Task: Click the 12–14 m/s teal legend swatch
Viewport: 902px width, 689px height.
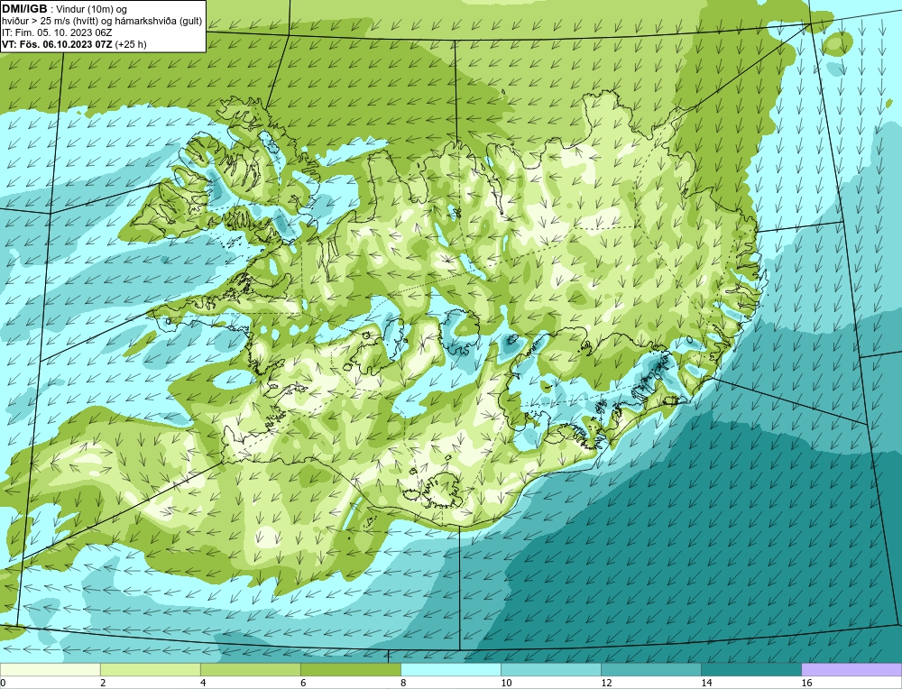Action: 650,669
